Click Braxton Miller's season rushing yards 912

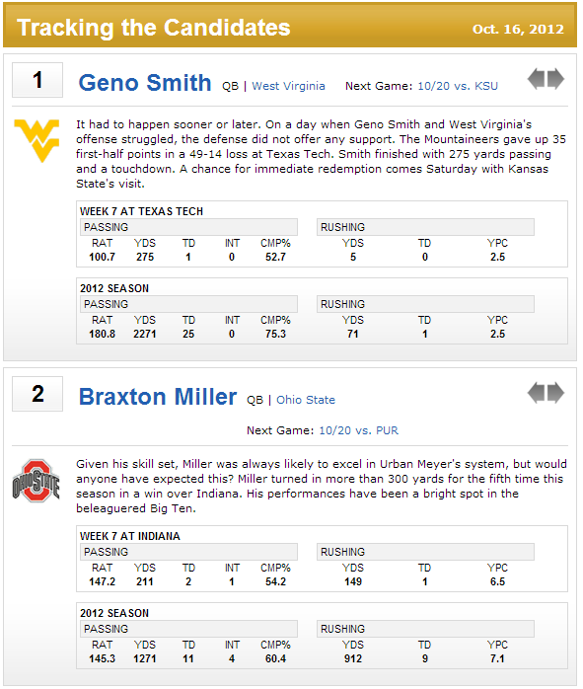(353, 658)
